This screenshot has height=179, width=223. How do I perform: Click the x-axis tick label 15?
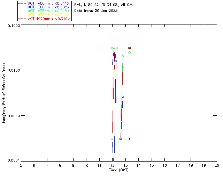152,165
